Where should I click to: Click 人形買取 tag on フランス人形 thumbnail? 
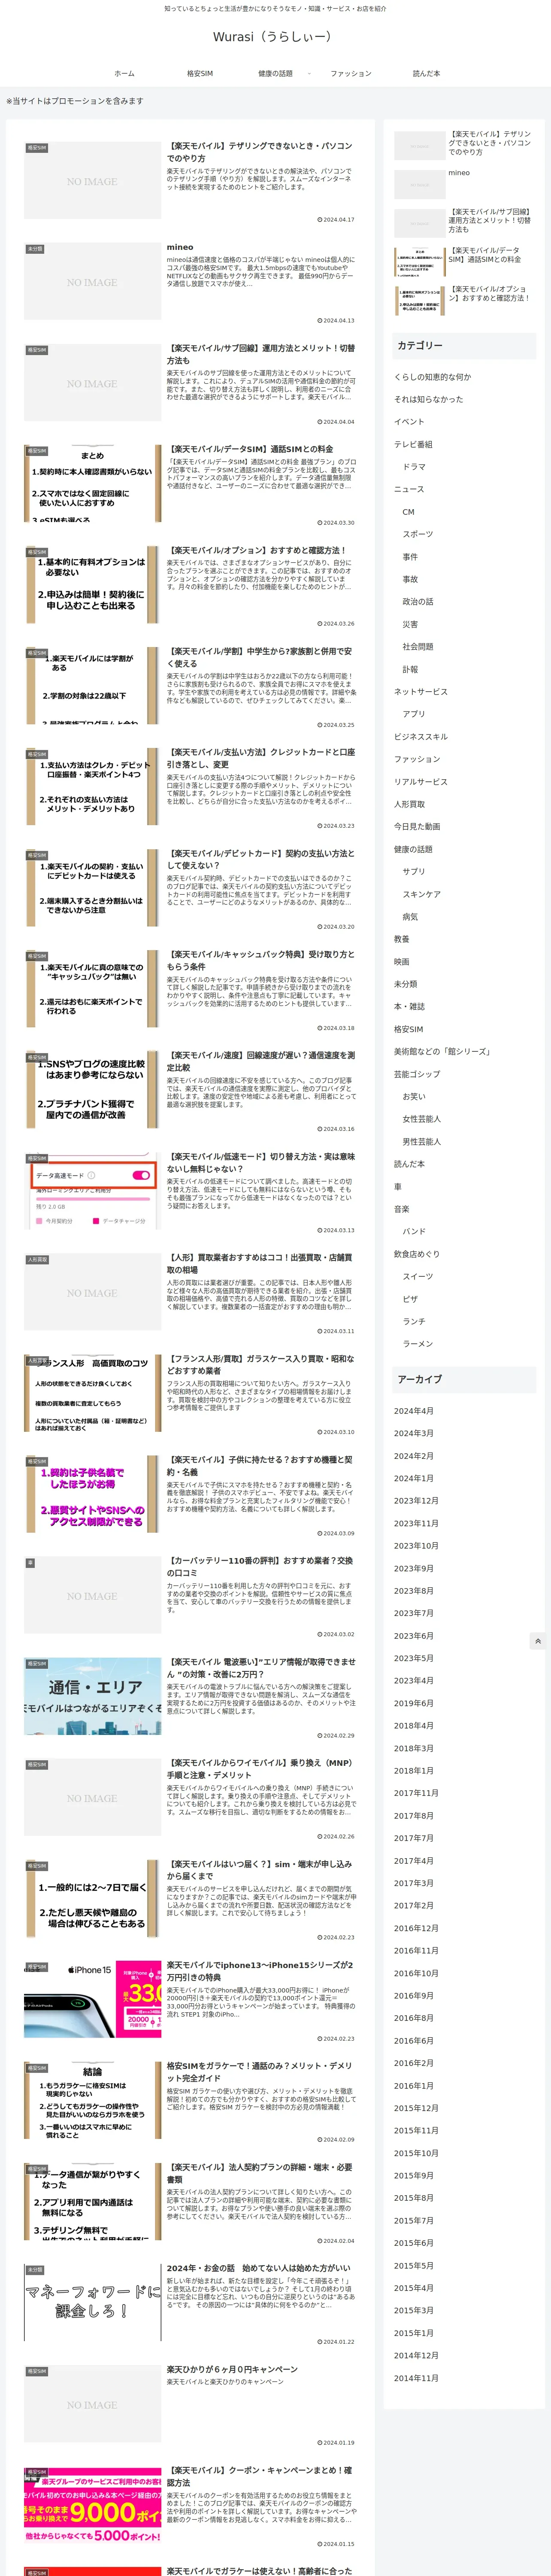tap(36, 1361)
